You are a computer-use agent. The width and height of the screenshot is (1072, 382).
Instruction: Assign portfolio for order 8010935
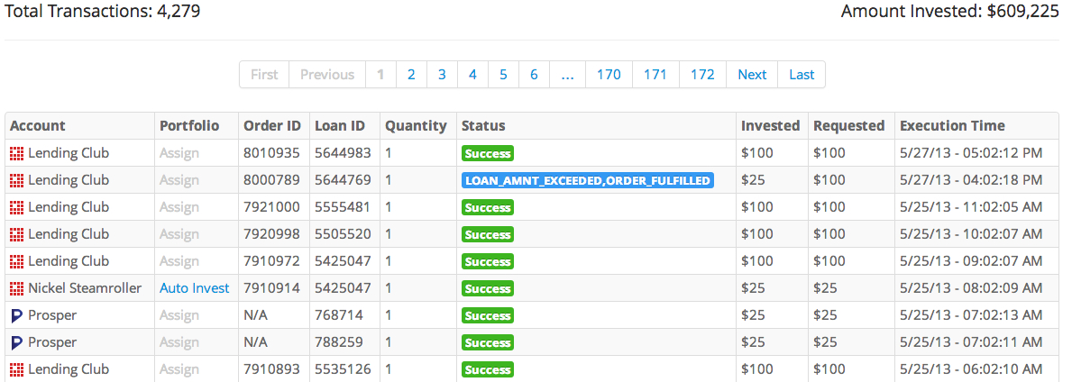point(179,153)
